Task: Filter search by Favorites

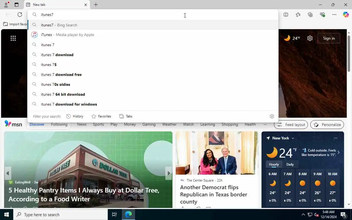Action: pos(101,116)
